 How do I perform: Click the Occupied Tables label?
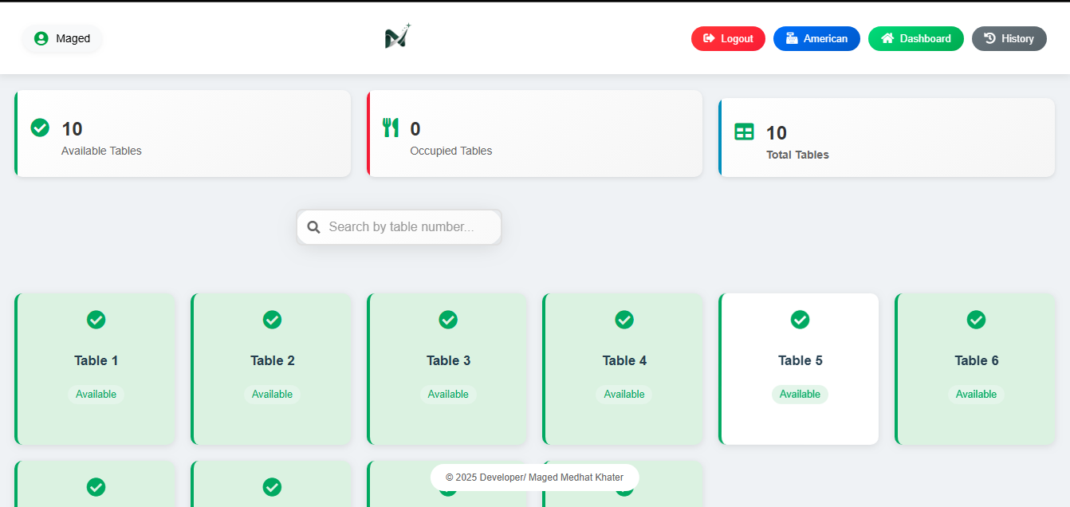(451, 151)
